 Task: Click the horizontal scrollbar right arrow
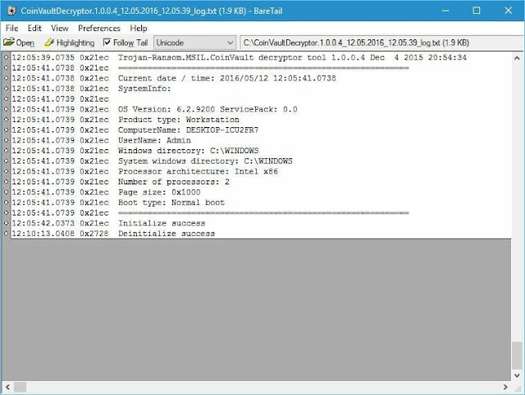tap(505, 388)
